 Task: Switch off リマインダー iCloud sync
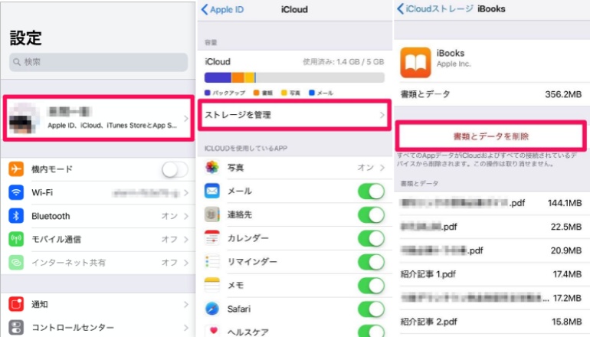pos(371,262)
